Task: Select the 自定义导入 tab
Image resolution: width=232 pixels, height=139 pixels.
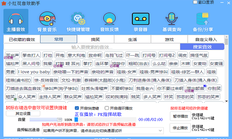Action: pos(206,39)
